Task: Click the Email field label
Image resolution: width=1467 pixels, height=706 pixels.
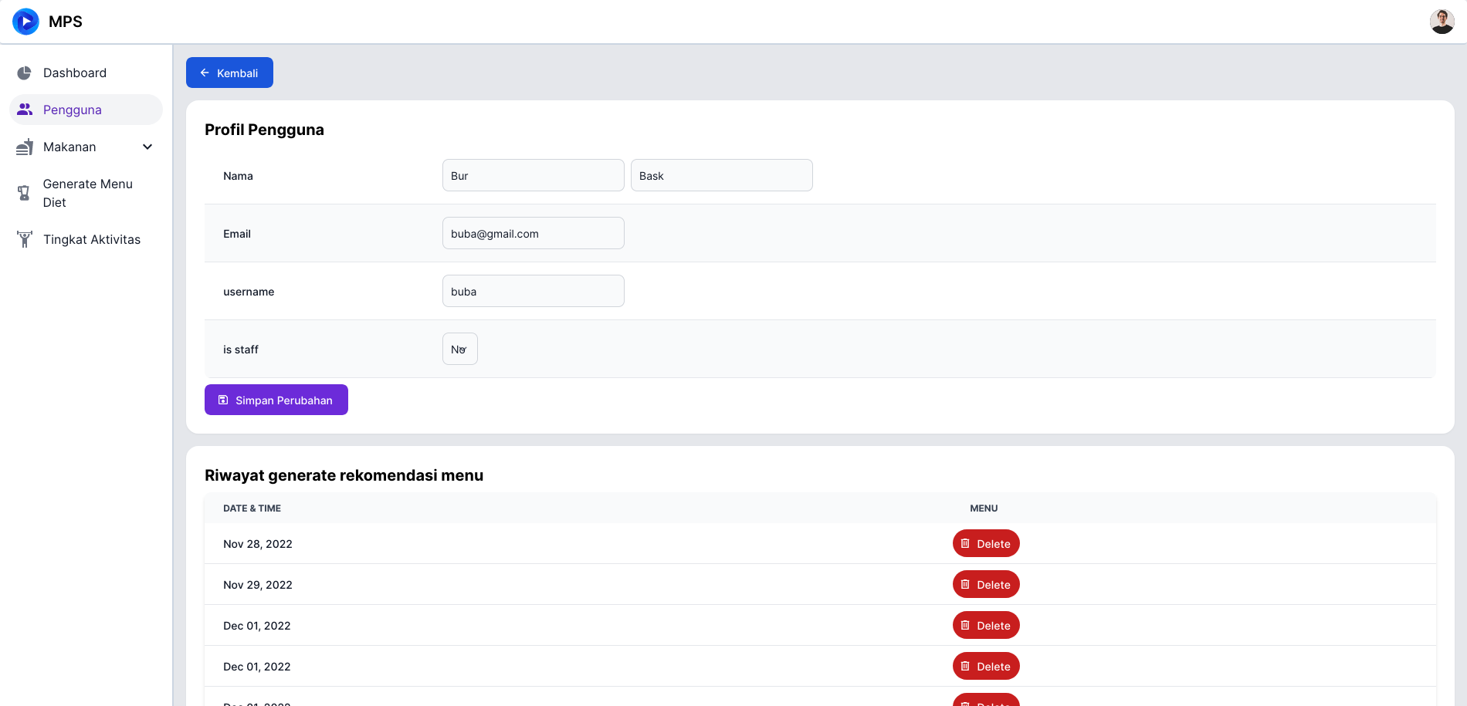Action: pyautogui.click(x=237, y=234)
